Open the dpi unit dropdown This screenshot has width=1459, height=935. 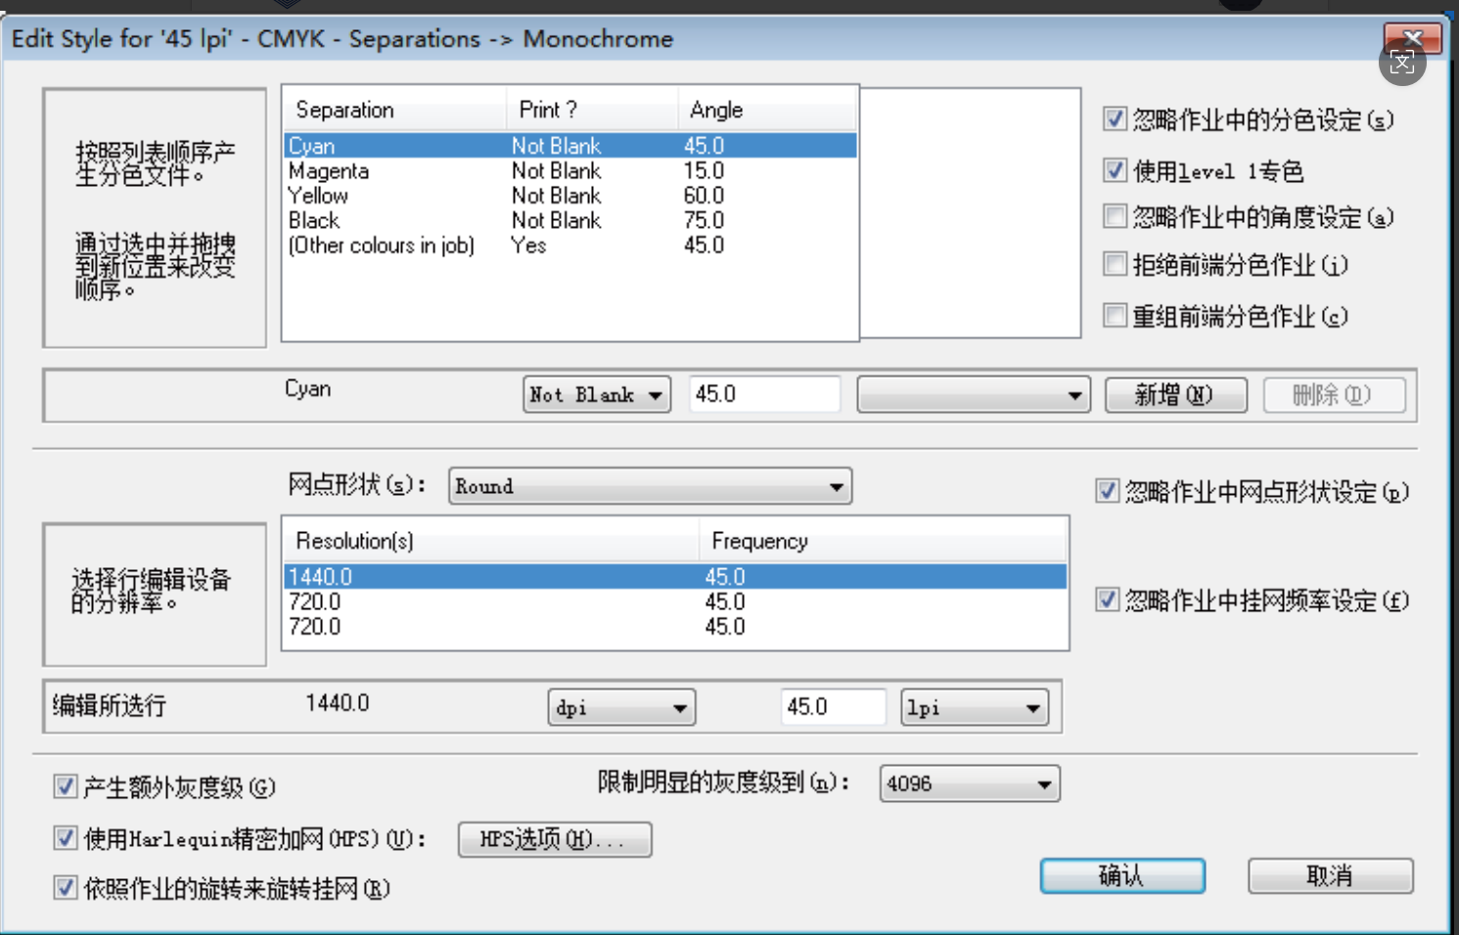[x=621, y=707]
